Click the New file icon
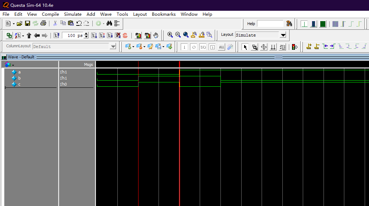The height and width of the screenshot is (206, 369). point(8,23)
